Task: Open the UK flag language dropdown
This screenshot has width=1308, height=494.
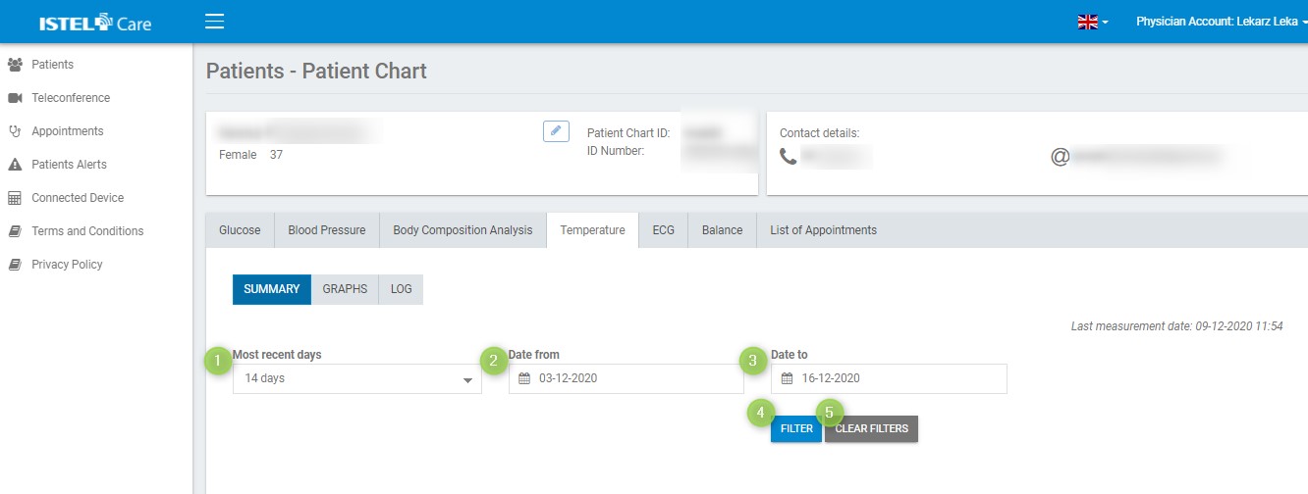Action: 1093,22
